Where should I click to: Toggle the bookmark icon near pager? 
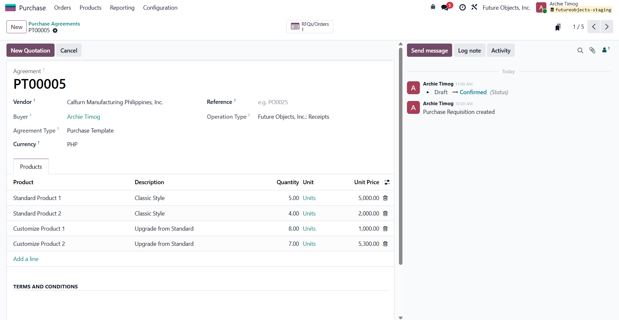point(558,27)
